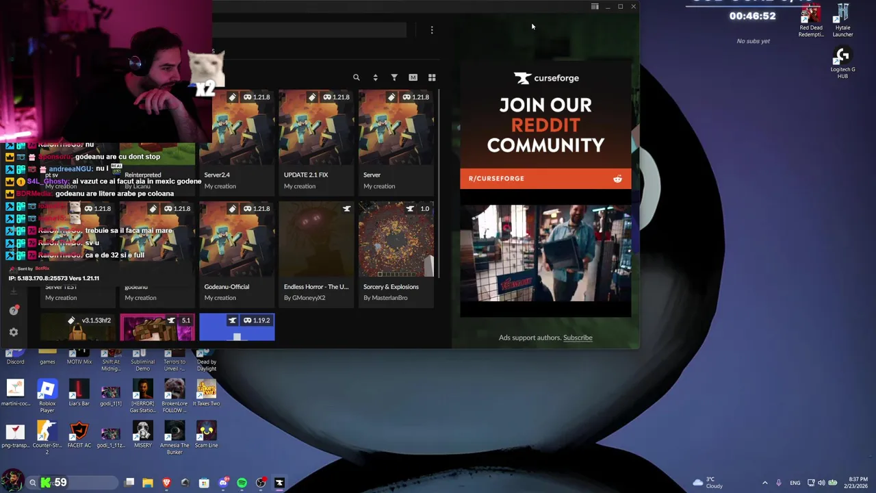Launch Dead by Daylight shortcut

click(x=206, y=361)
